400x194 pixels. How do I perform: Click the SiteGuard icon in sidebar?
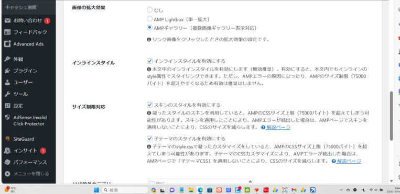(x=7, y=139)
